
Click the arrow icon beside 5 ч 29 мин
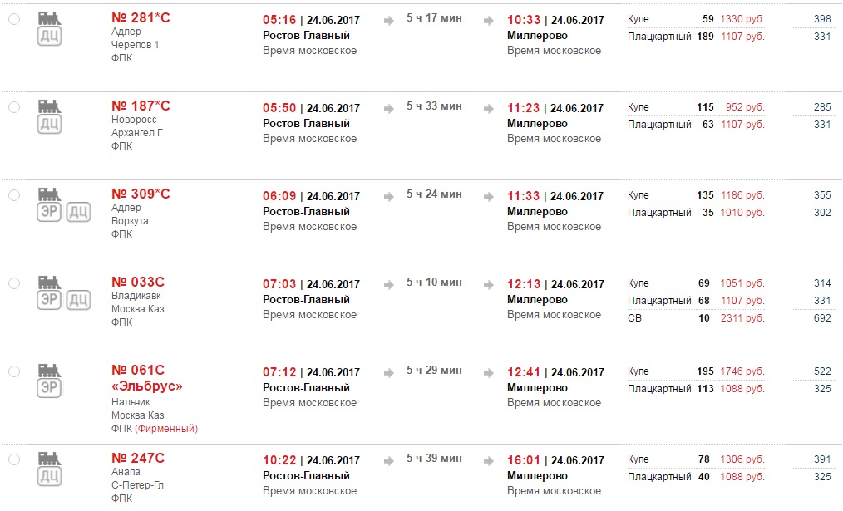click(388, 373)
